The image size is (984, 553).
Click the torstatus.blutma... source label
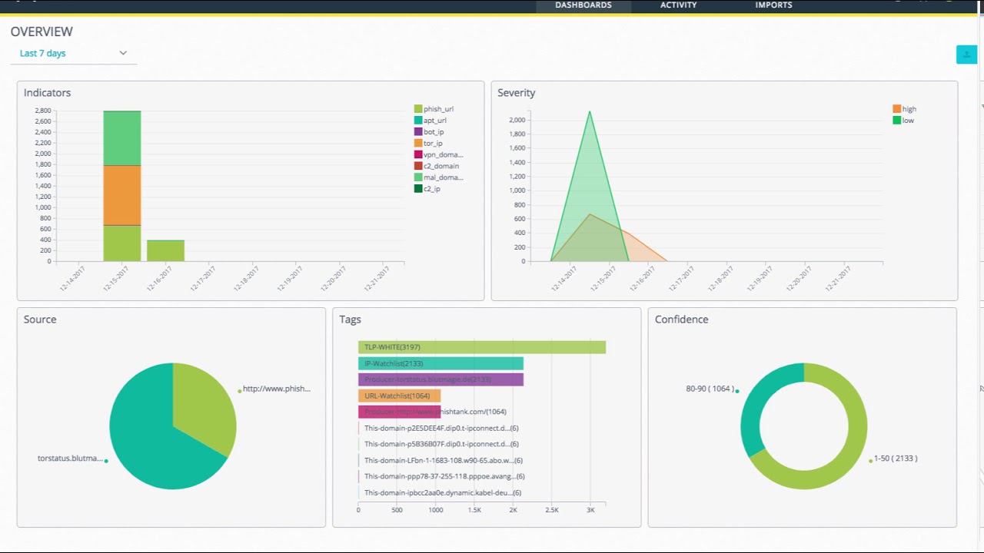point(70,459)
